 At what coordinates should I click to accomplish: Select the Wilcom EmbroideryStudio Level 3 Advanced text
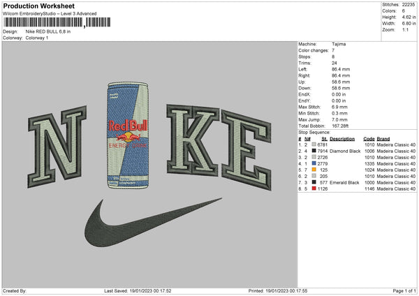[50, 14]
